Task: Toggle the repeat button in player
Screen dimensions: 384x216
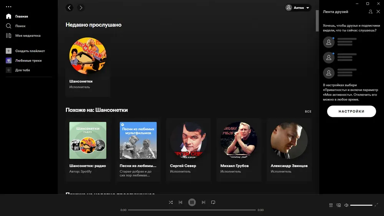Action: pos(213,202)
